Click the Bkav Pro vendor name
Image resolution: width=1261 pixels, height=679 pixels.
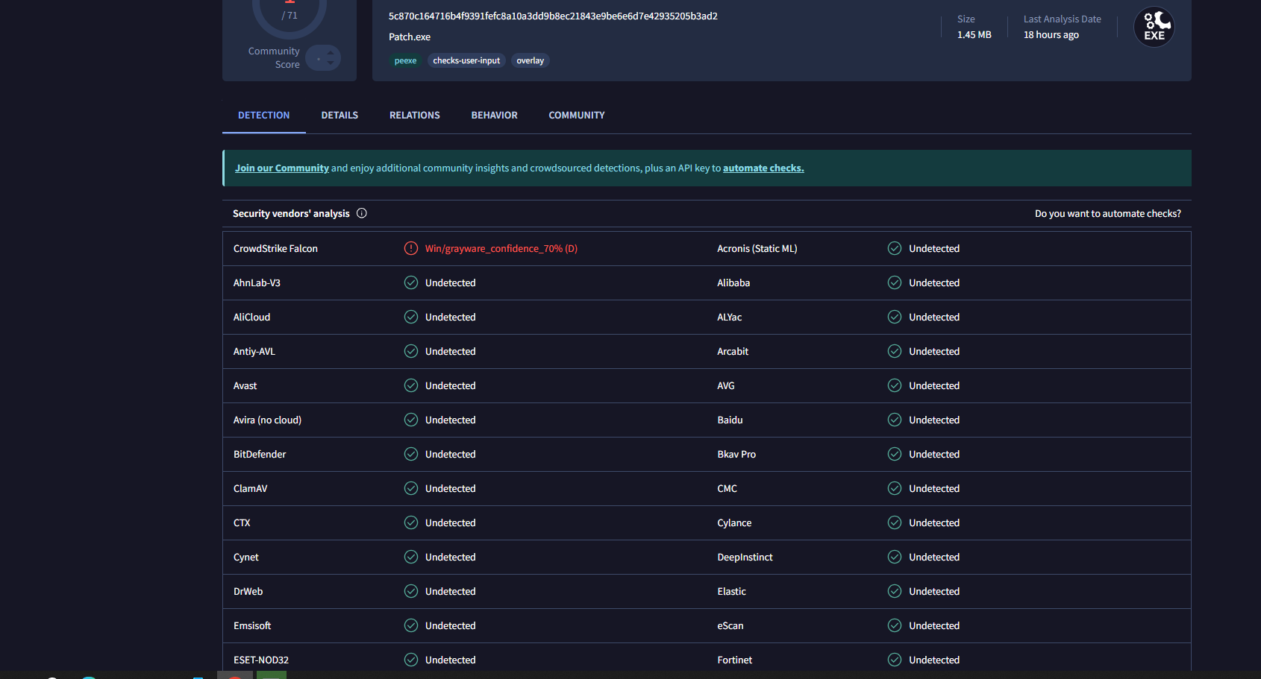click(736, 455)
